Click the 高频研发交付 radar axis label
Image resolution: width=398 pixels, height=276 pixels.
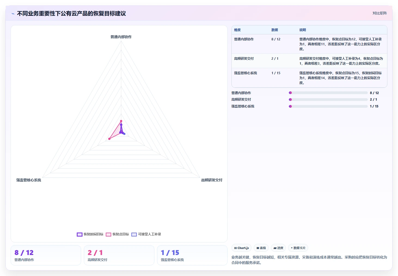[212, 180]
